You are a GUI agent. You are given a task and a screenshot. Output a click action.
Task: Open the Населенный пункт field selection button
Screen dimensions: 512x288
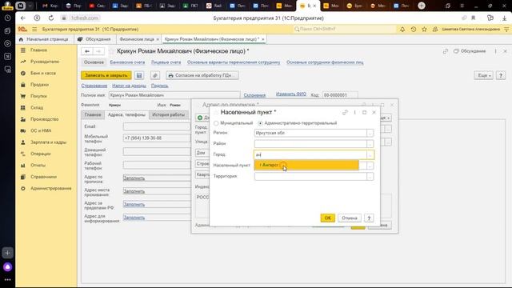click(370, 166)
